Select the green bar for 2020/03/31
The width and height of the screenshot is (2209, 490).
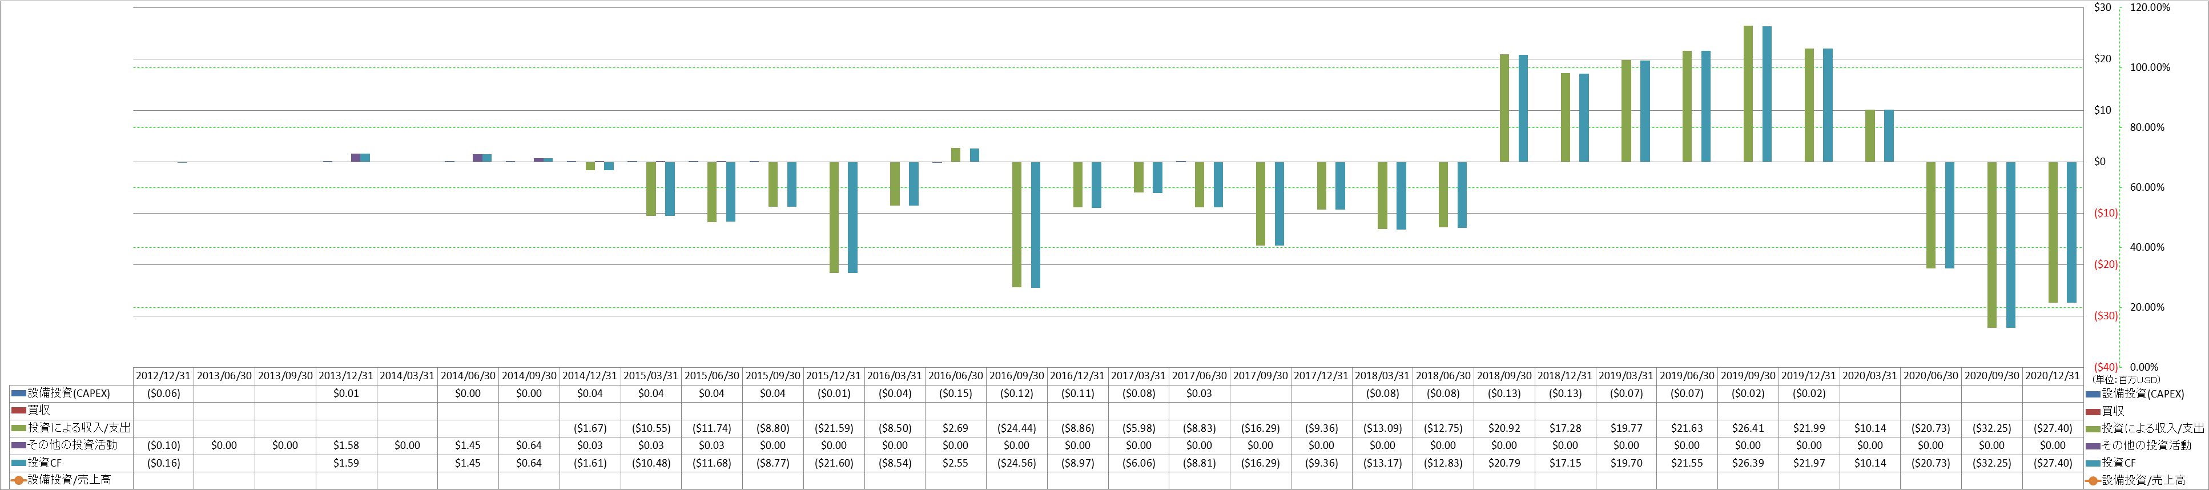[1869, 135]
